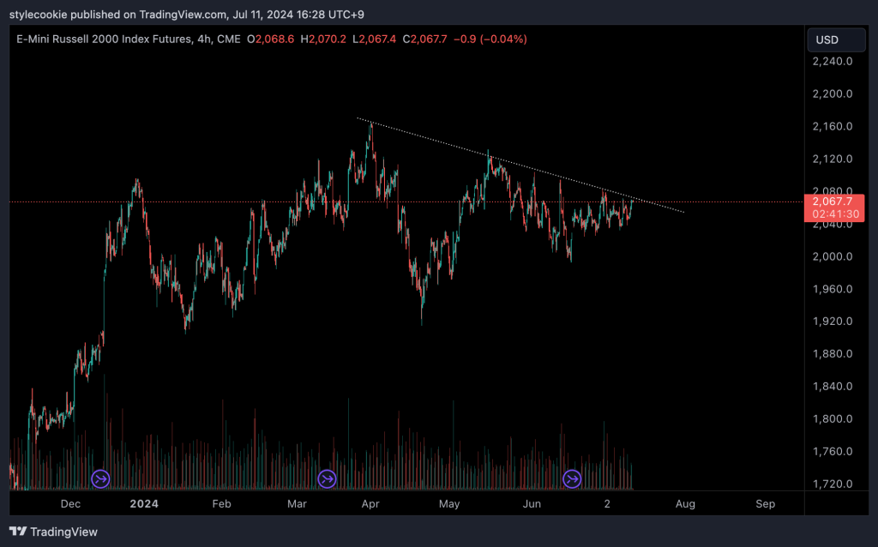
Task: Click the Apr label on the time axis
Action: click(371, 504)
